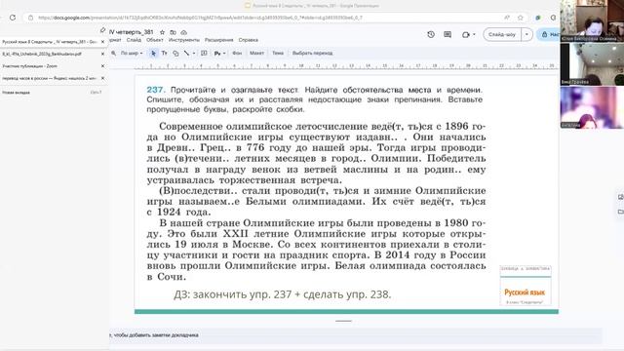Select the bottom participant video thumbnail
The height and width of the screenshot is (351, 624).
click(592, 107)
